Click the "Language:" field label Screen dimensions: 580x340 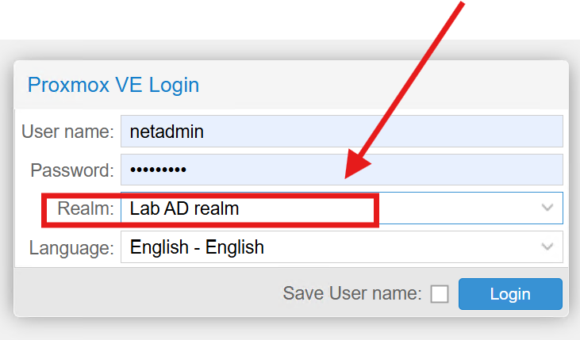[71, 248]
